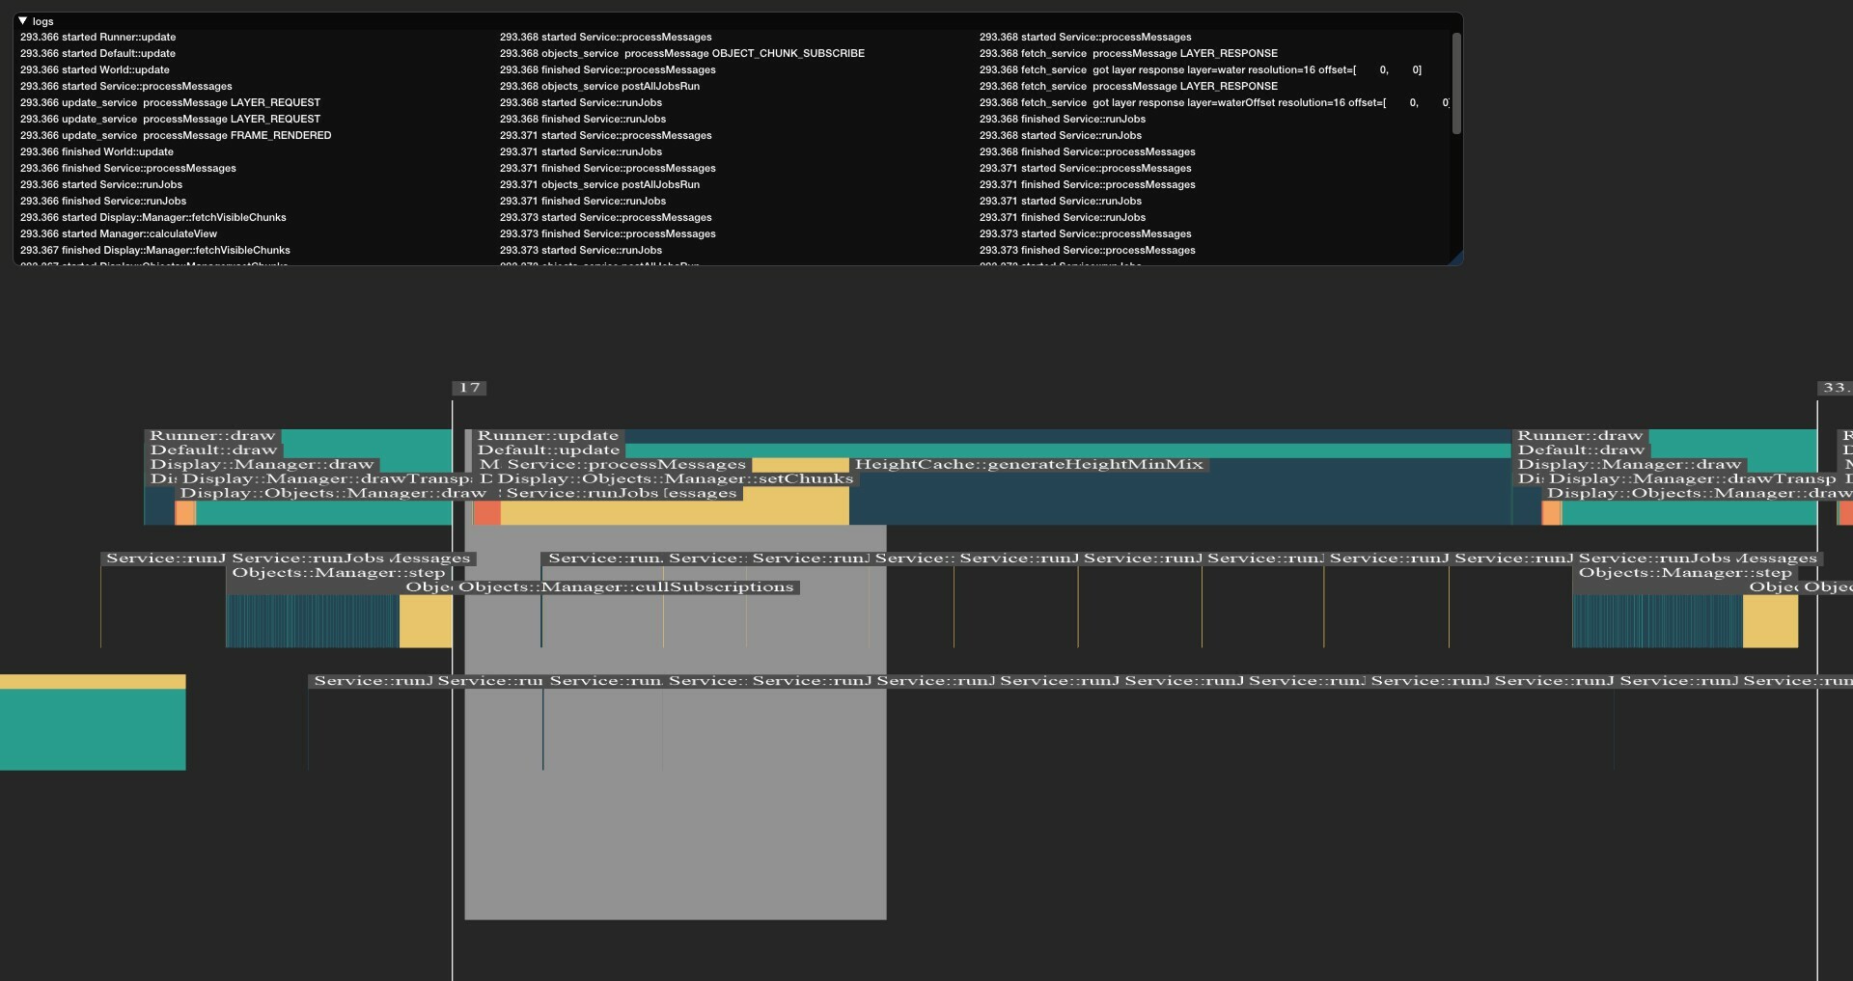Image resolution: width=1853 pixels, height=981 pixels.
Task: Select 'finished Display::Manager::fetchVisibleChunks' log line
Action: [x=154, y=250]
